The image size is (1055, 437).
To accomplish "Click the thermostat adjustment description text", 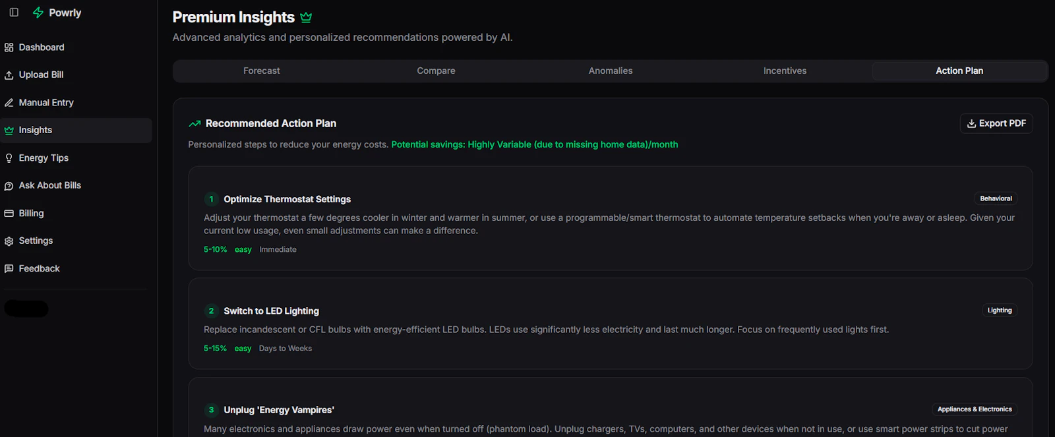I will click(609, 224).
